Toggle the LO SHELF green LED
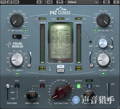The height and width of the screenshot is (109, 120). click(x=17, y=73)
